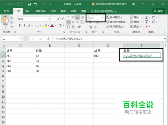Screen dimensions: 168x125
Task: Click the 共享 share button
Action: (159, 11)
